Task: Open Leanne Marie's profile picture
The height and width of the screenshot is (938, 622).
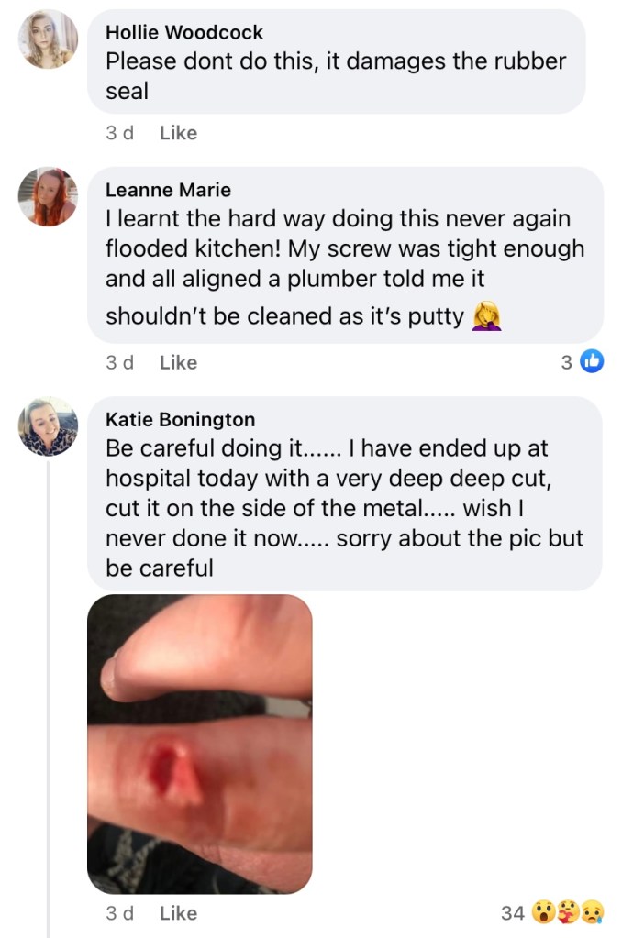Action: click(x=48, y=197)
